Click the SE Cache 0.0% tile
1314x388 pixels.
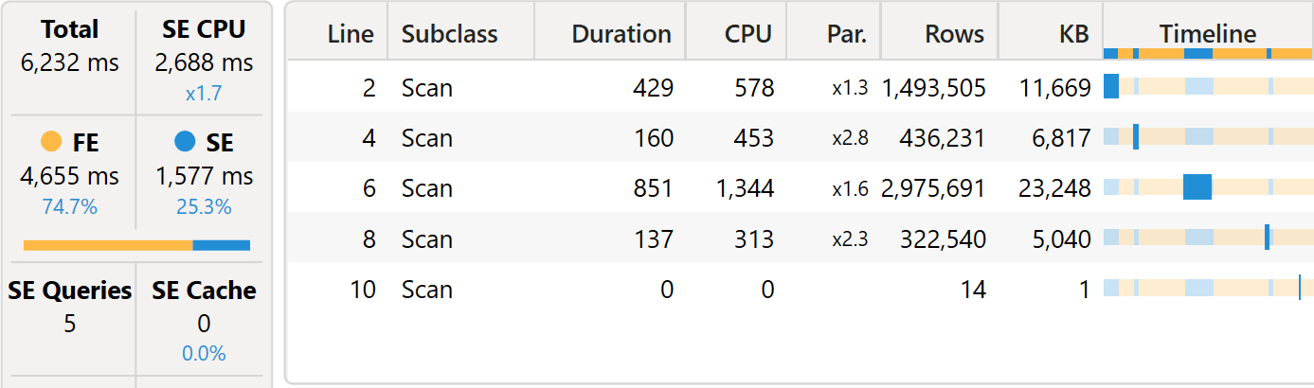204,322
